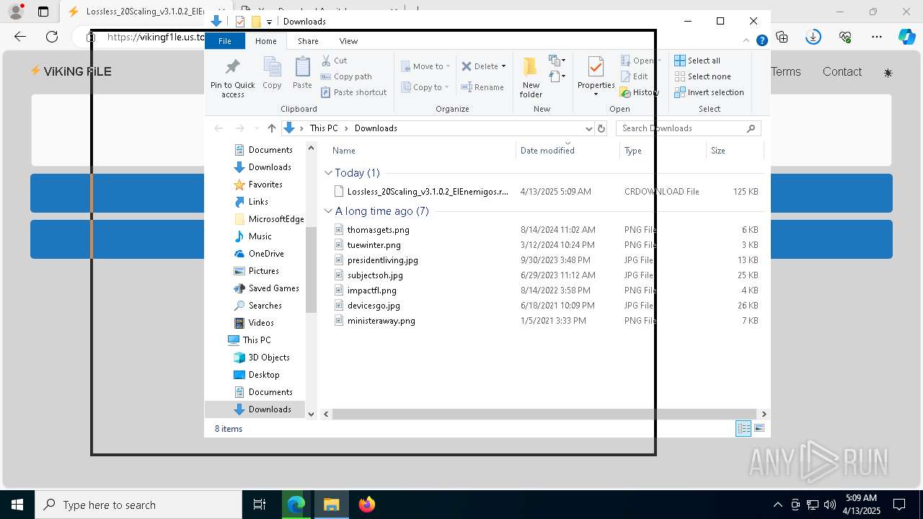Open the File menu tab
The image size is (923, 519).
click(x=225, y=41)
